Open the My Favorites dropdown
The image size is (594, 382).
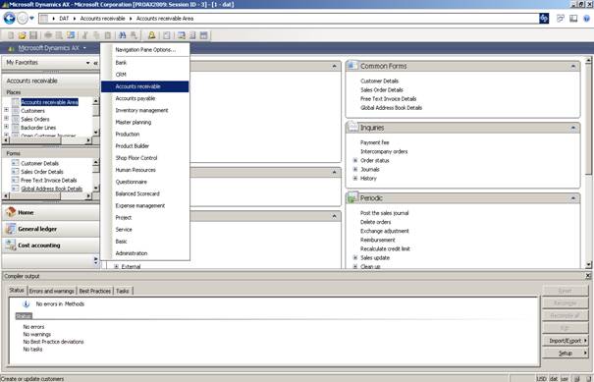pos(87,63)
